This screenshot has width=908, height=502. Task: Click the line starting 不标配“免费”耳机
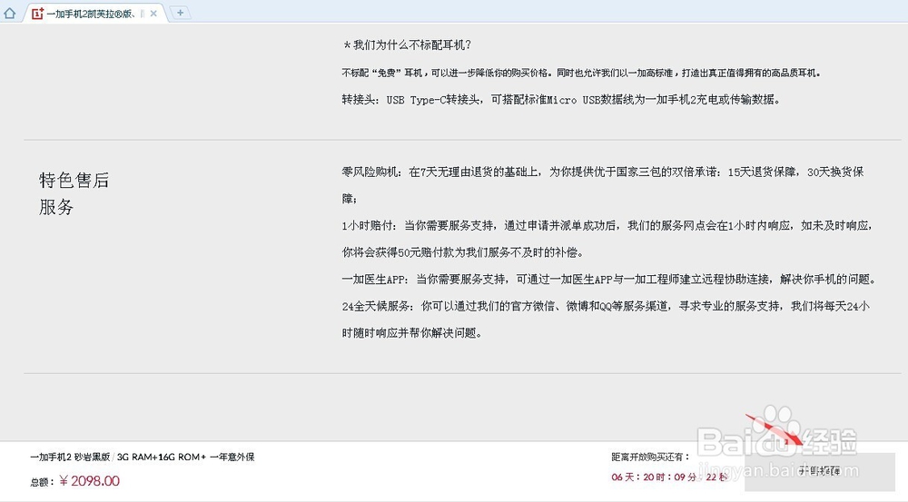pyautogui.click(x=581, y=73)
